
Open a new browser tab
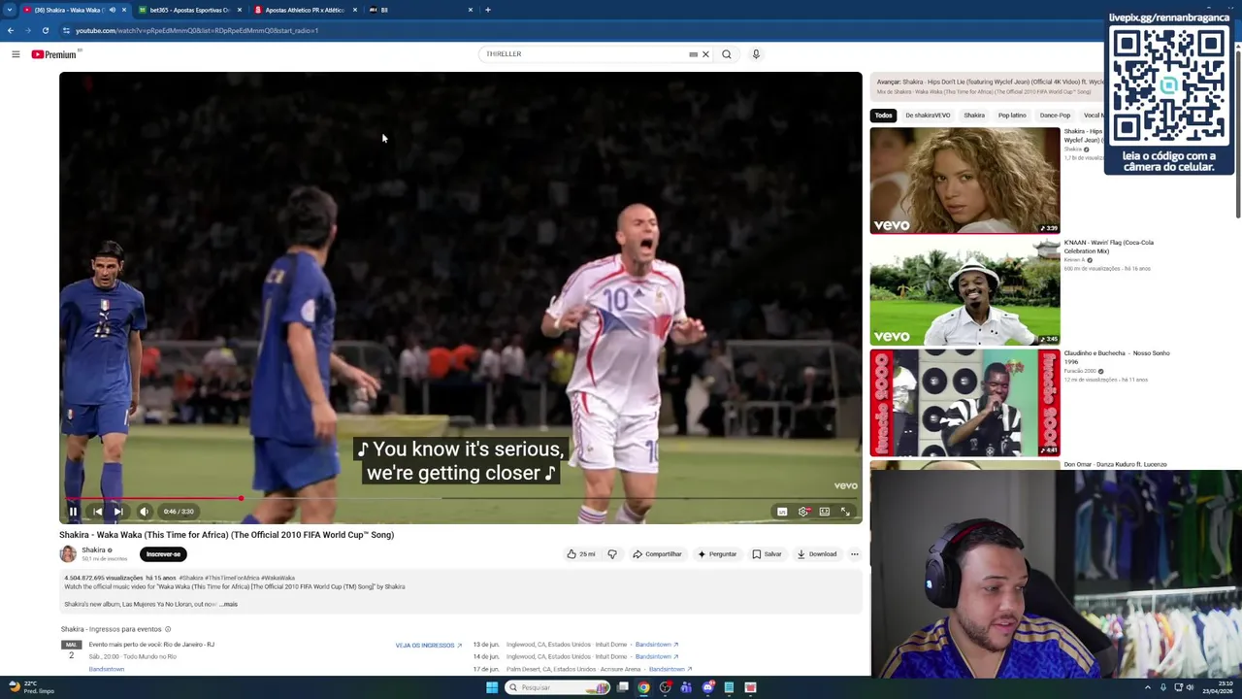click(488, 10)
